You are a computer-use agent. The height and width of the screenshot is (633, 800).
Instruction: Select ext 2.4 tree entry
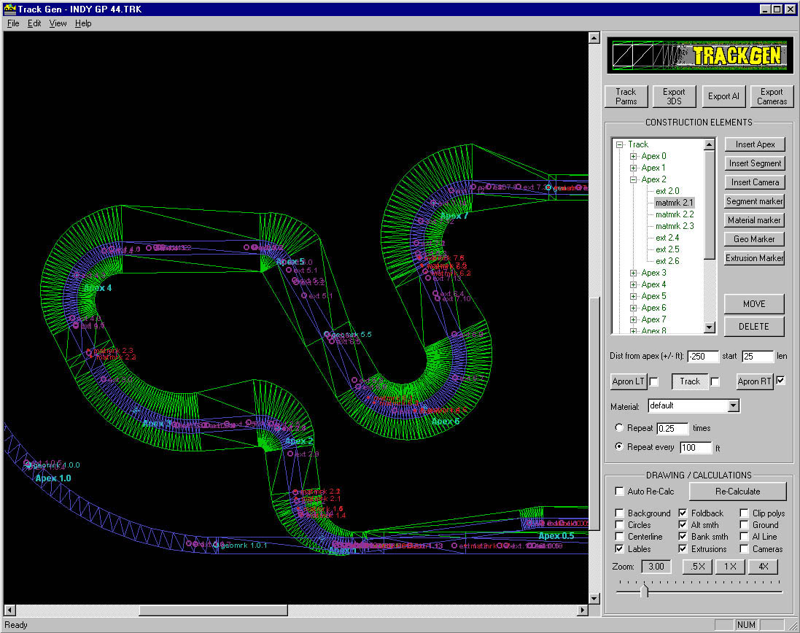(667, 238)
